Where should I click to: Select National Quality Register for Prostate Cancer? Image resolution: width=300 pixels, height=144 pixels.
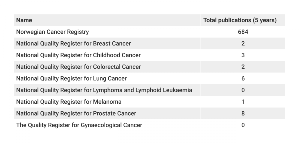[76, 113]
